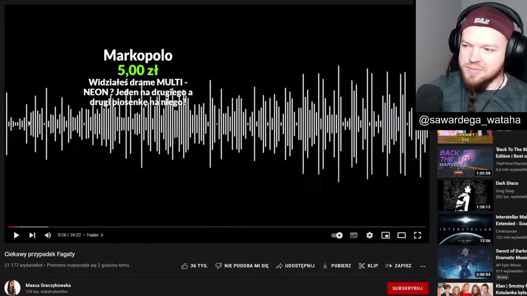Enable theater mode view
The image size is (527, 296).
[401, 235]
